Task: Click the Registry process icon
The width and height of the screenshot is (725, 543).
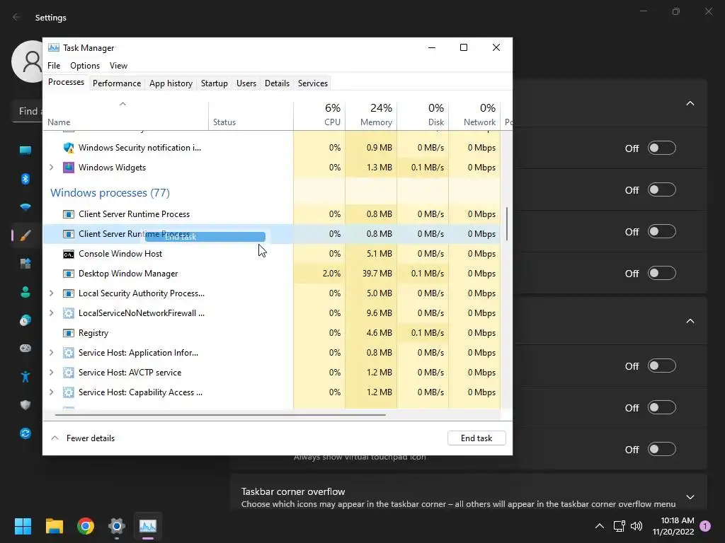Action: coord(69,333)
